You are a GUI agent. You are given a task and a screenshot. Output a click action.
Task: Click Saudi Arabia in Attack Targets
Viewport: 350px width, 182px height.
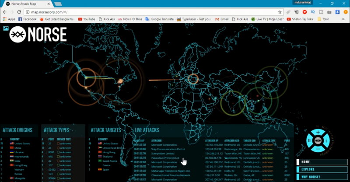point(107,161)
